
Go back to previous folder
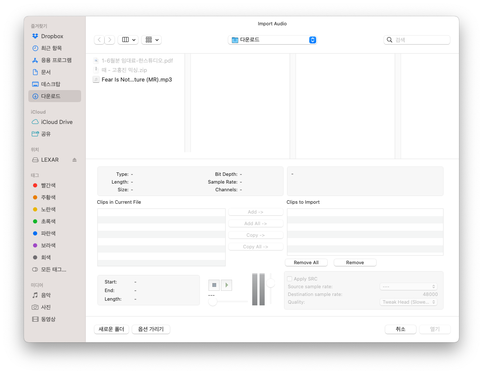click(99, 40)
